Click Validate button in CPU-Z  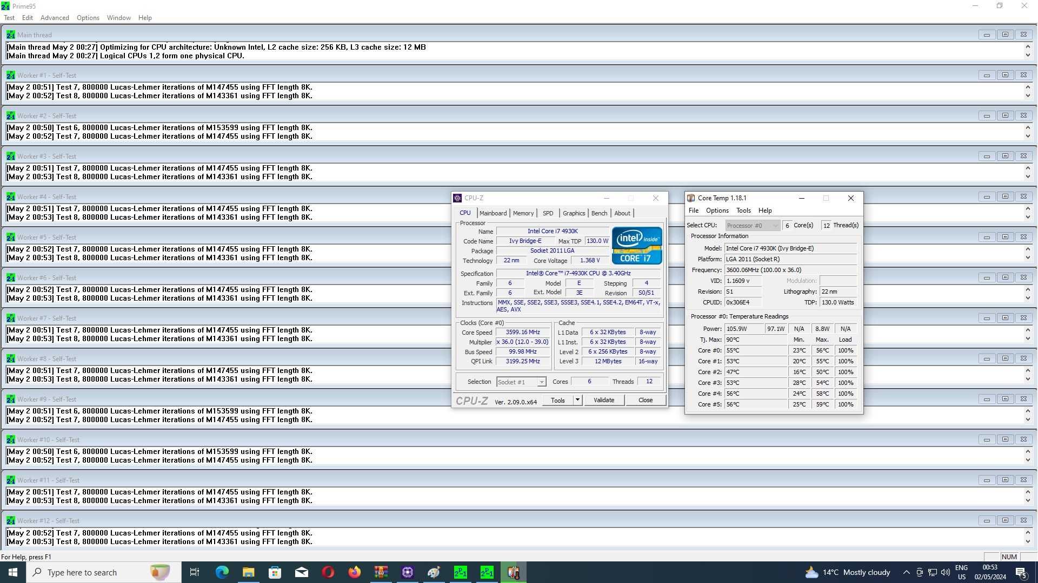pos(604,399)
